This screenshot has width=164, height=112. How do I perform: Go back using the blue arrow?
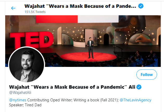coord(13,8)
